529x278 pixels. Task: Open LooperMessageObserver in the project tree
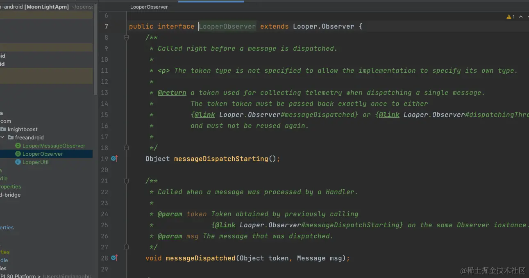(54, 146)
